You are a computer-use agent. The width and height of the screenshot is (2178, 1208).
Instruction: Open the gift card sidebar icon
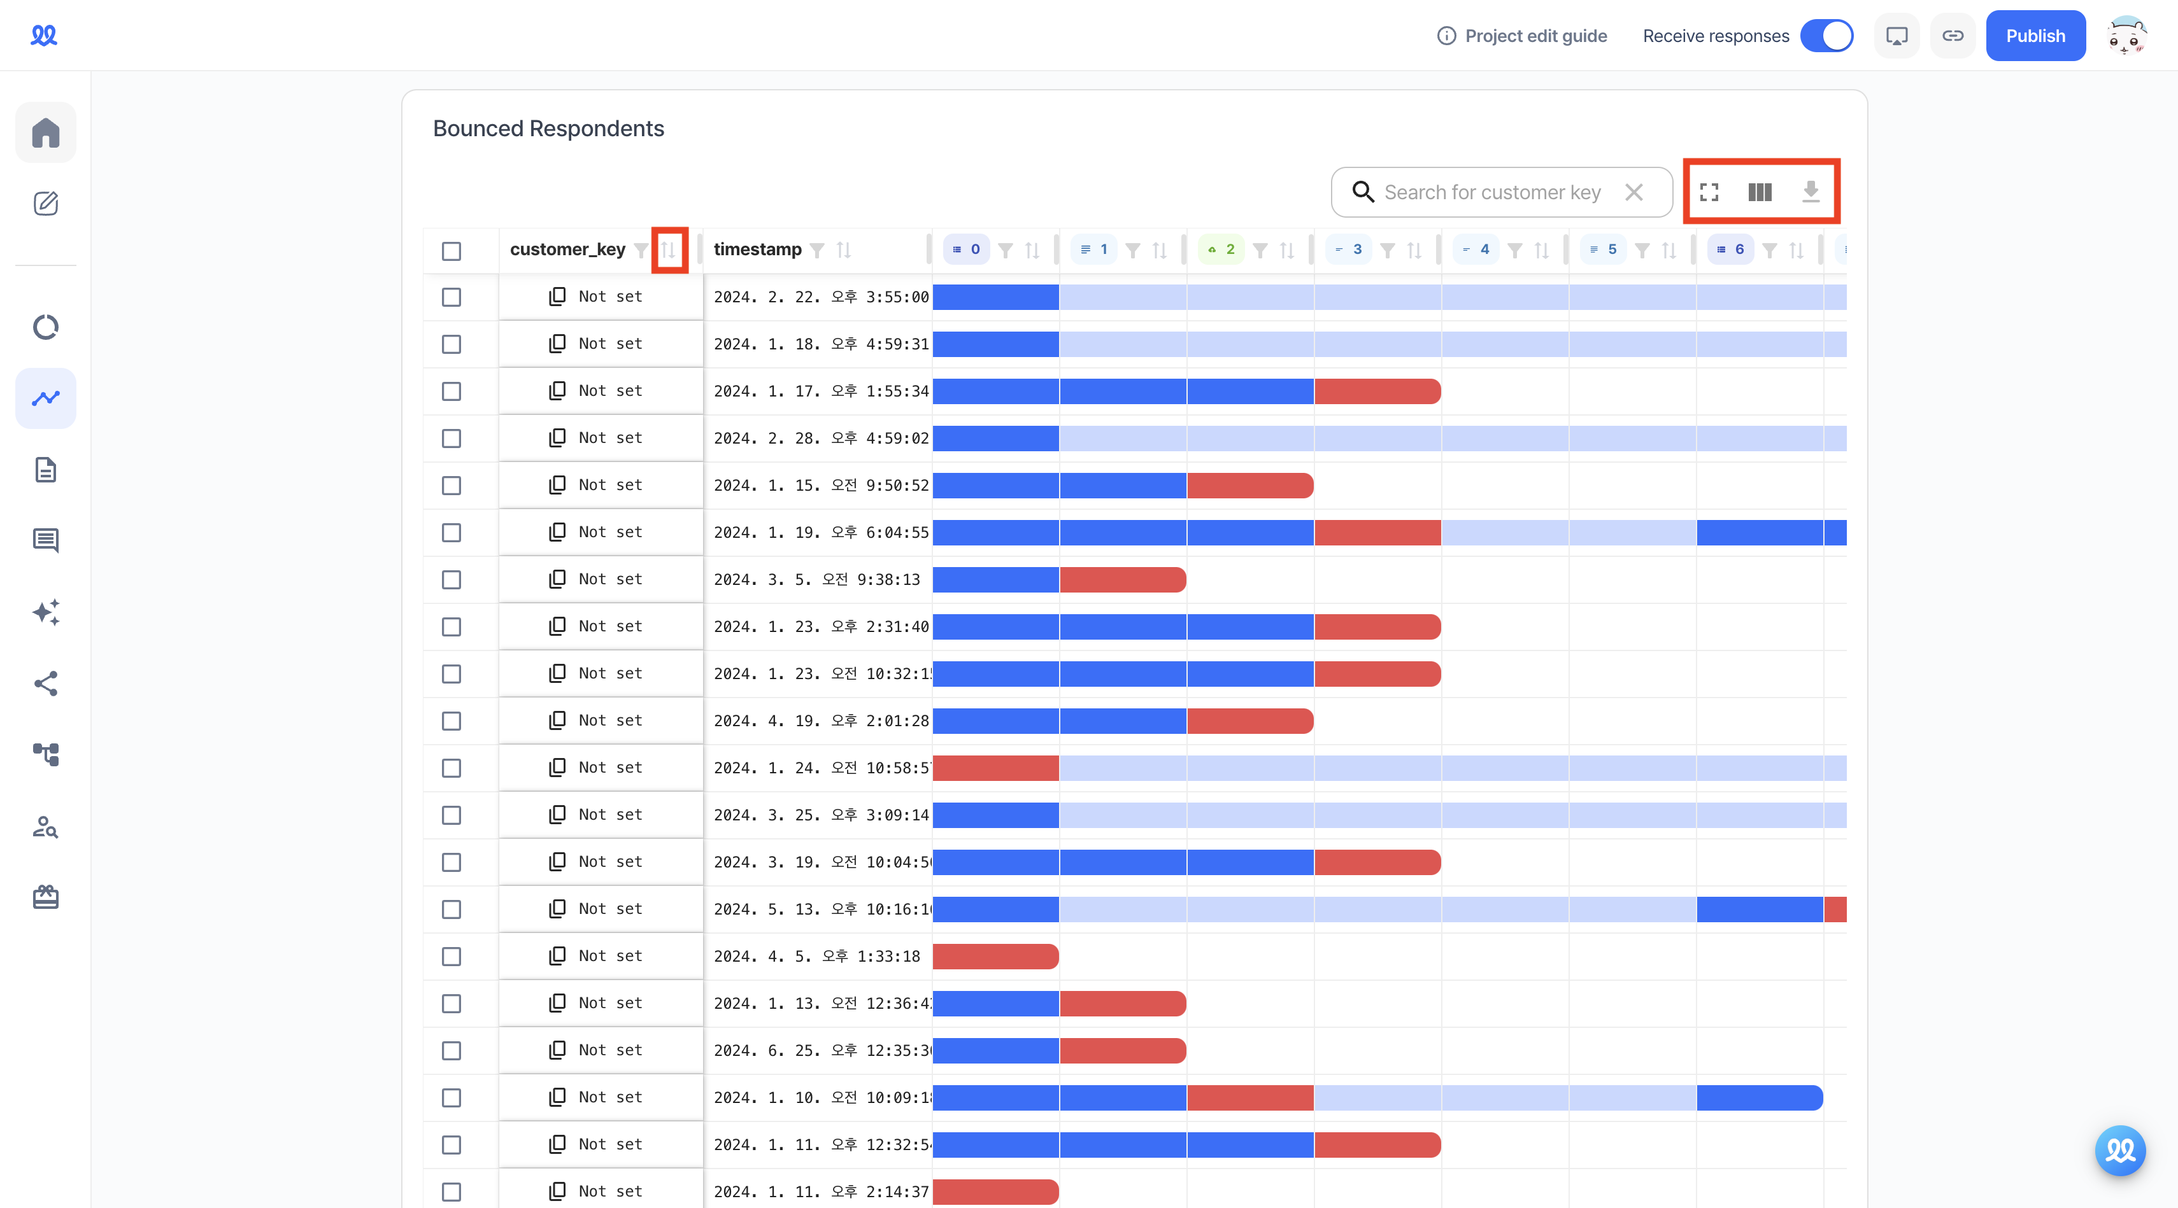pyautogui.click(x=46, y=897)
